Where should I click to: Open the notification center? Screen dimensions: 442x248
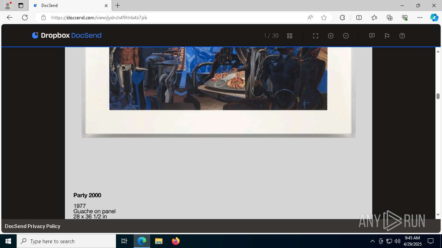pos(431,241)
